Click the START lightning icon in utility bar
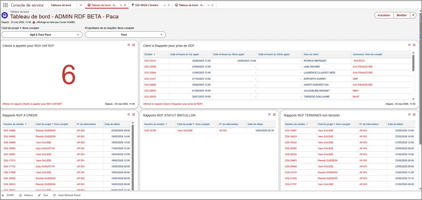422x200 pixels. (x=3, y=195)
